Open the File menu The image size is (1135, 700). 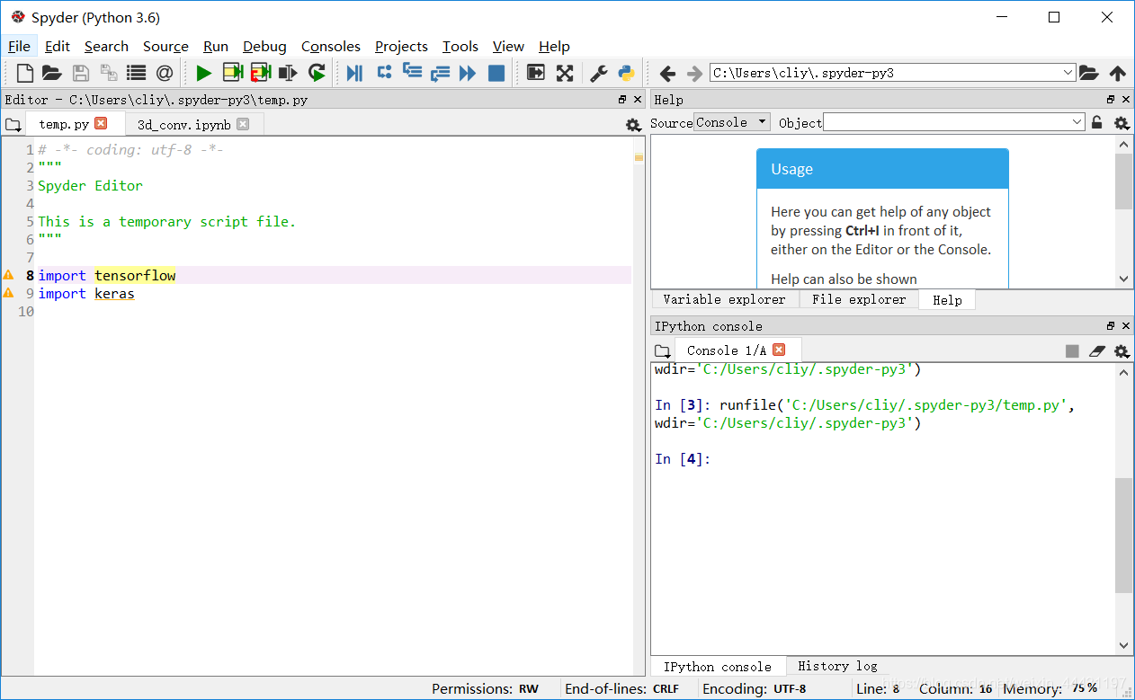click(x=19, y=46)
